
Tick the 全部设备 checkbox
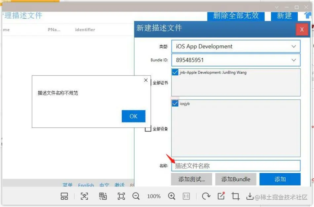tap(148, 129)
